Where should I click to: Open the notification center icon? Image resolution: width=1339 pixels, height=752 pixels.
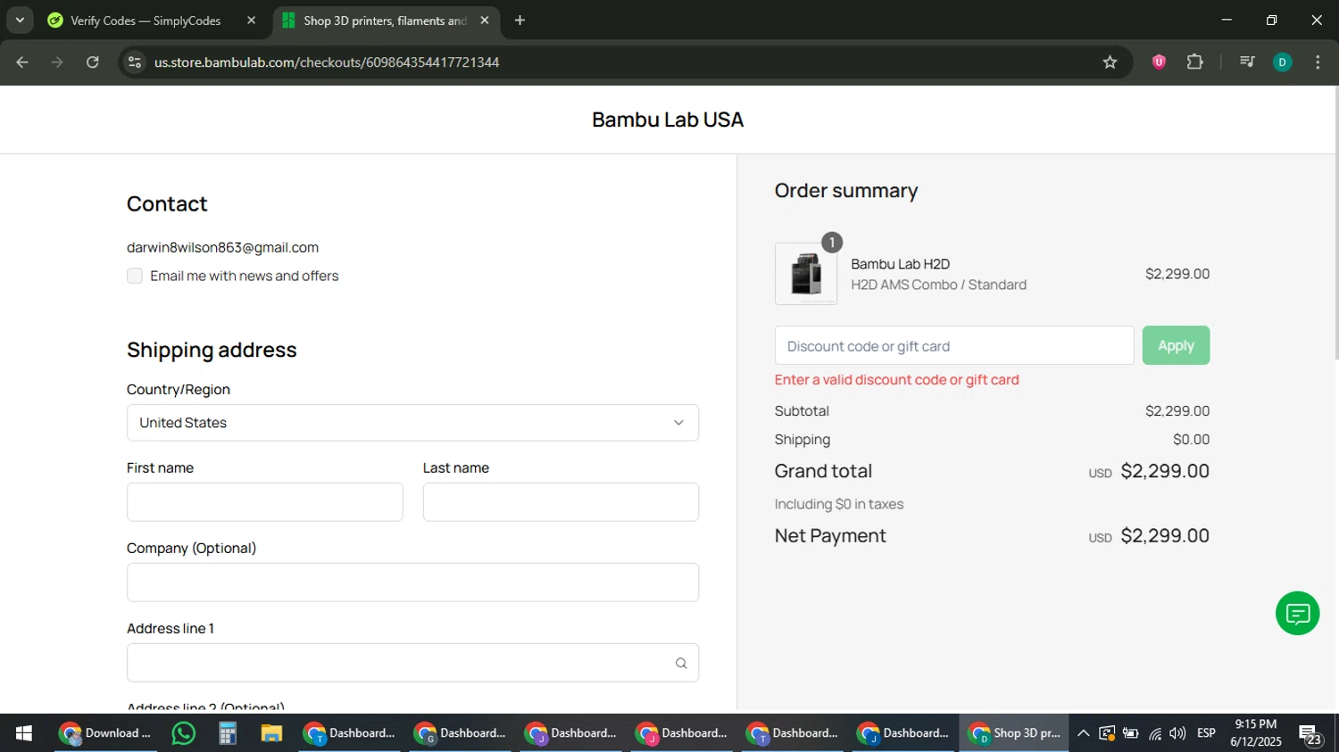[x=1310, y=734]
